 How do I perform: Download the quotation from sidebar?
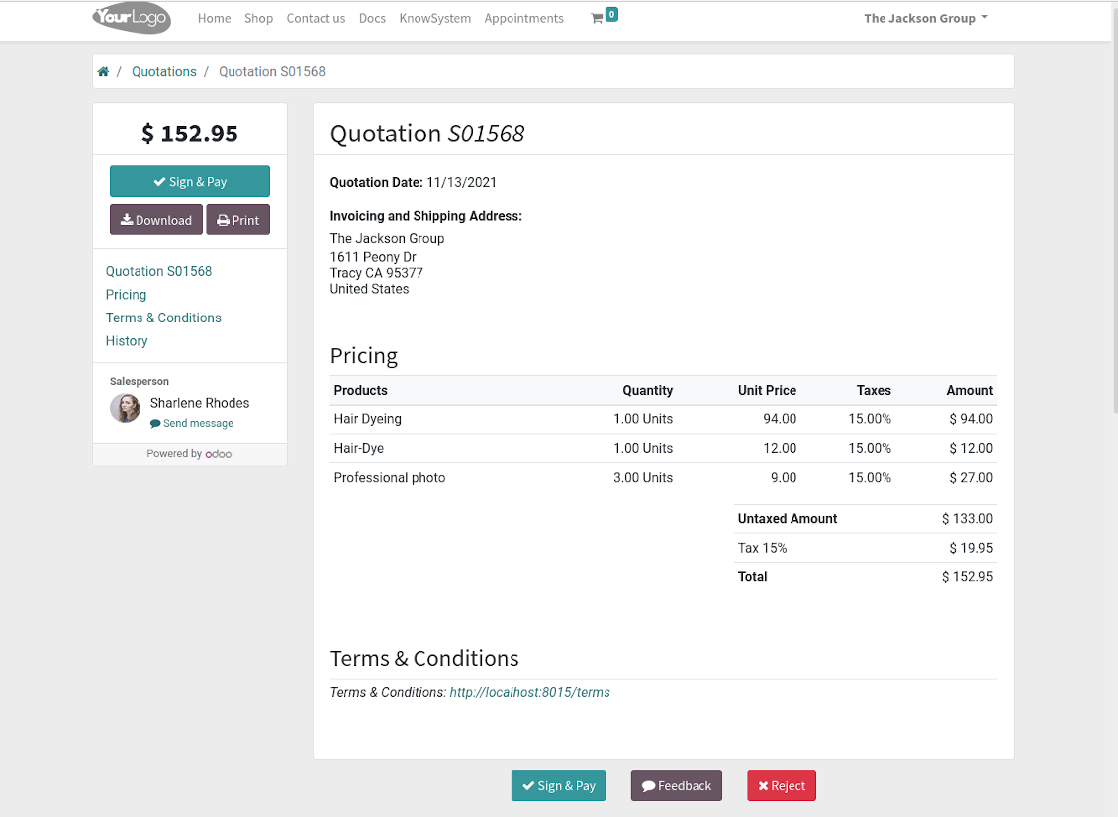(156, 220)
